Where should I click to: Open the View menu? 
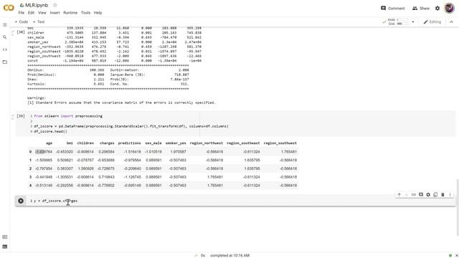(x=42, y=13)
